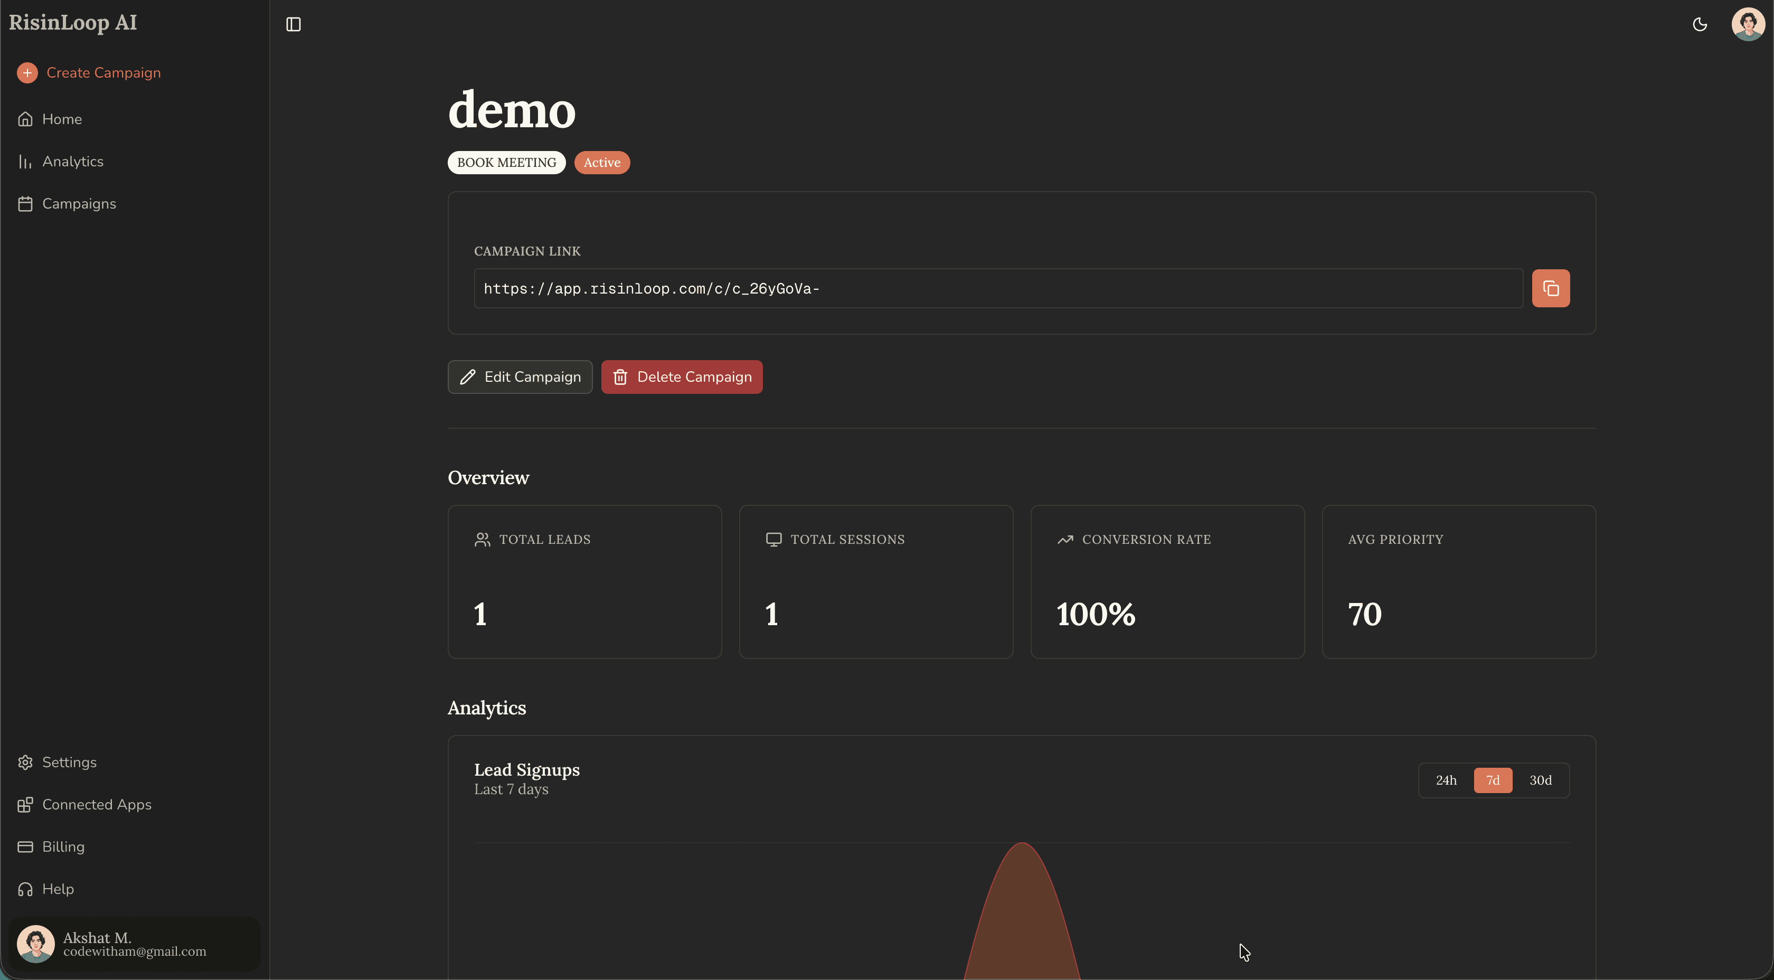Click the Active status badge
This screenshot has height=980, width=1774.
602,163
